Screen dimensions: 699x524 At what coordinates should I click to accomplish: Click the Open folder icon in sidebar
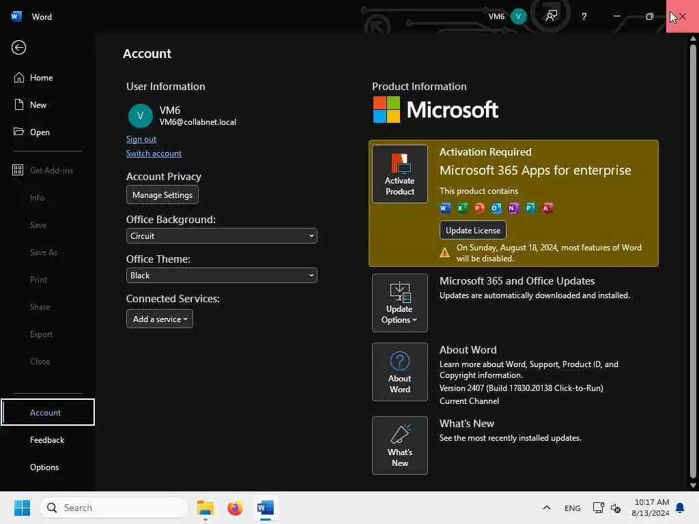(18, 132)
